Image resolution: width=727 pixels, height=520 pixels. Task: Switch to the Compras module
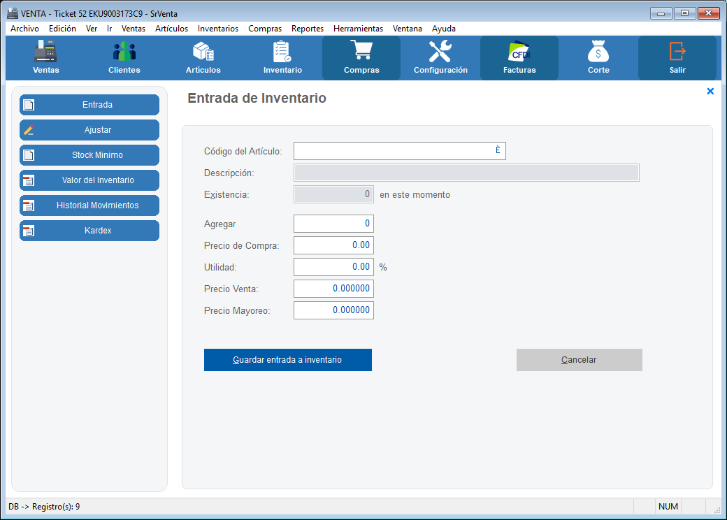361,57
